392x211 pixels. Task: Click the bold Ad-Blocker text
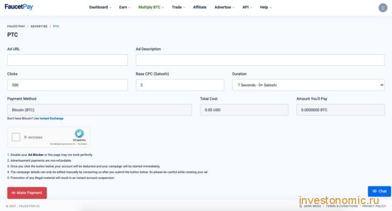(x=36, y=155)
